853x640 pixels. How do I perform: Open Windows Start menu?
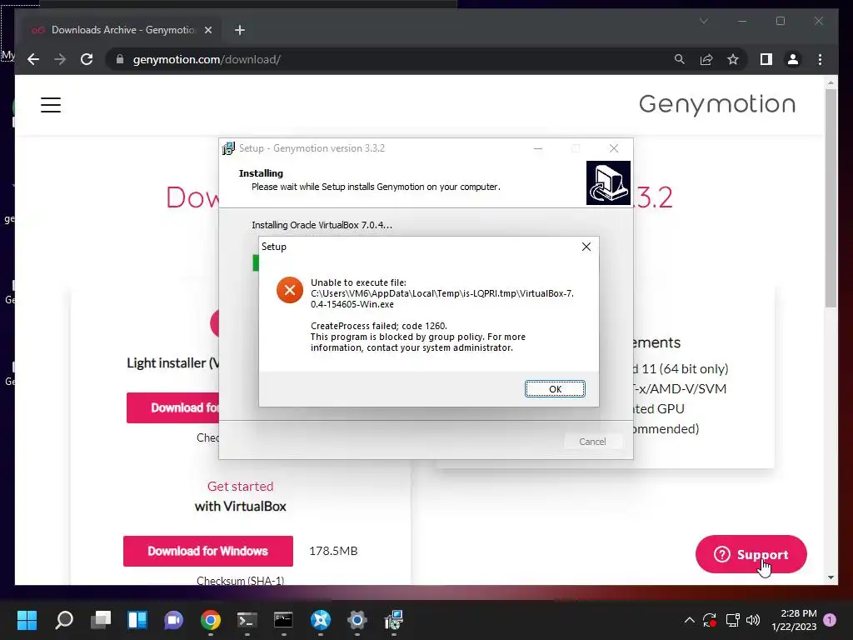pos(27,620)
